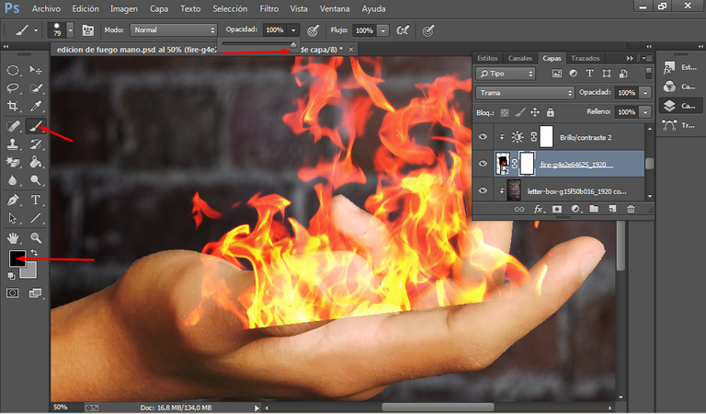
Task: Open the Selección menu
Action: [230, 8]
